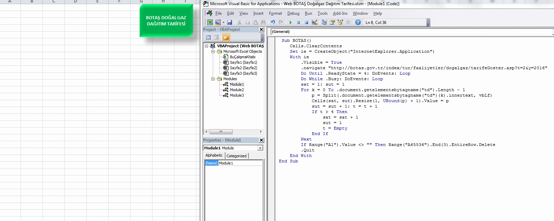Screen dimensions: 554x221
Task: Open the (General) object dropdown
Action: point(412,32)
